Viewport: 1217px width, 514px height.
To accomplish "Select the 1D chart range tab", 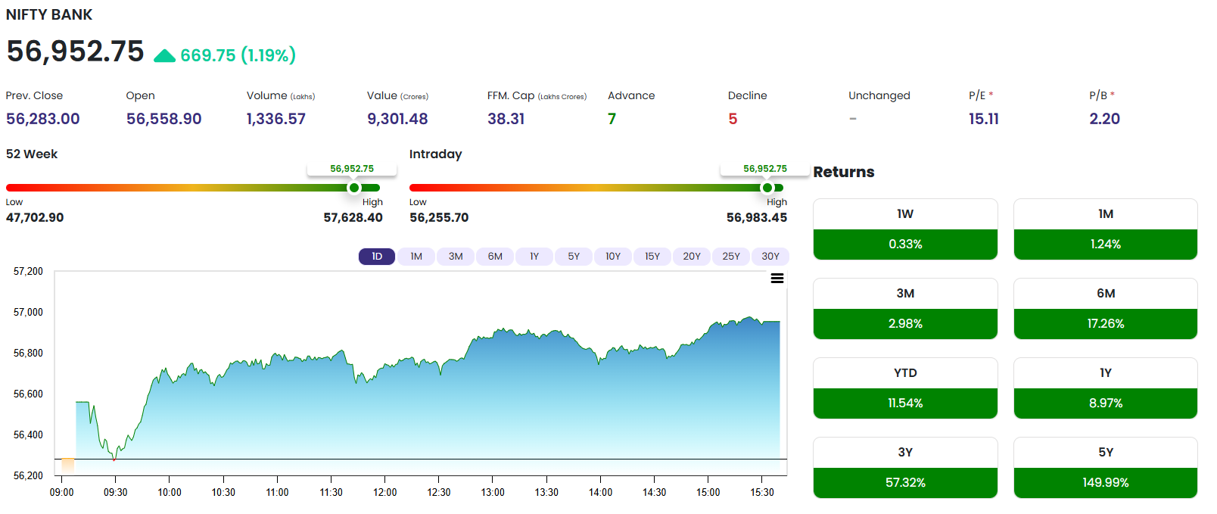I will click(377, 257).
